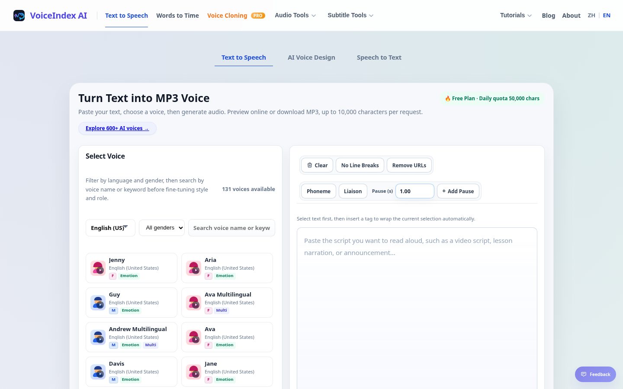Open Words to Time page
This screenshot has height=389, width=623.
coord(177,16)
